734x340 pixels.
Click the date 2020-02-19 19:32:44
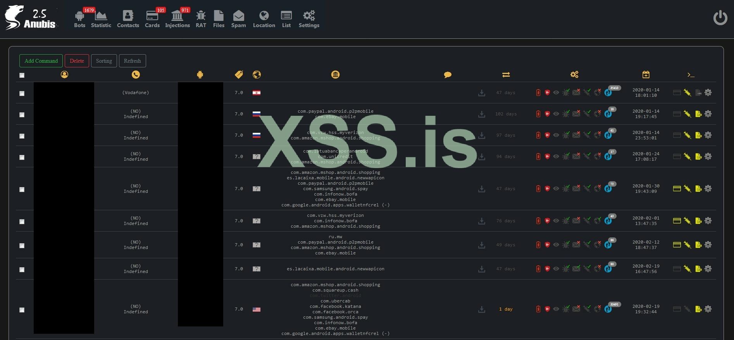(646, 309)
